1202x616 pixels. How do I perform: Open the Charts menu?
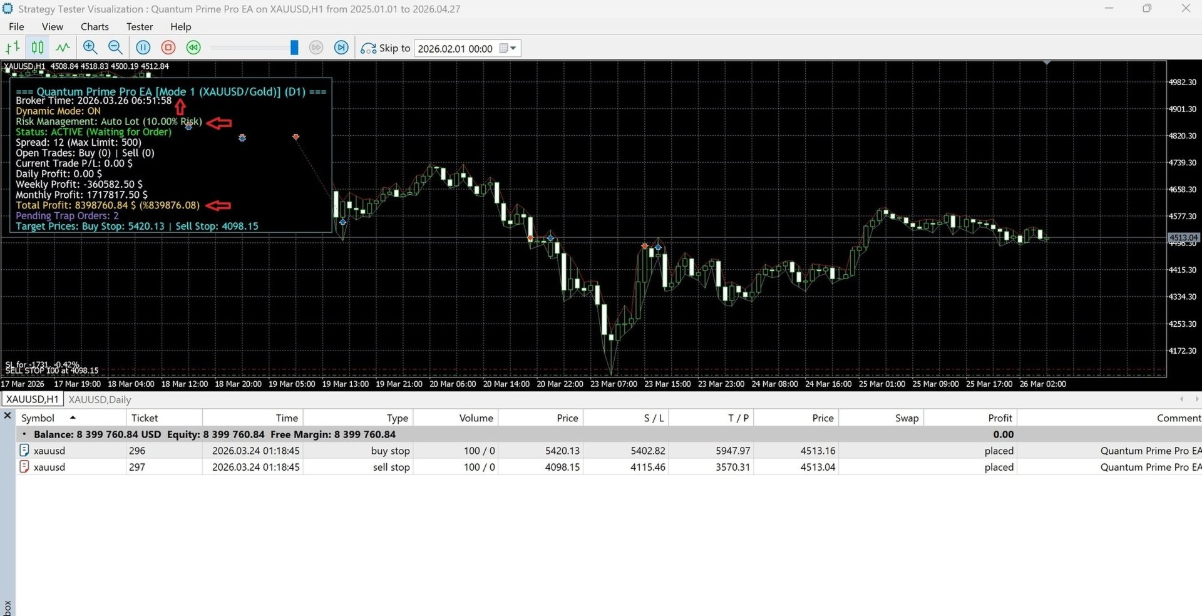95,27
